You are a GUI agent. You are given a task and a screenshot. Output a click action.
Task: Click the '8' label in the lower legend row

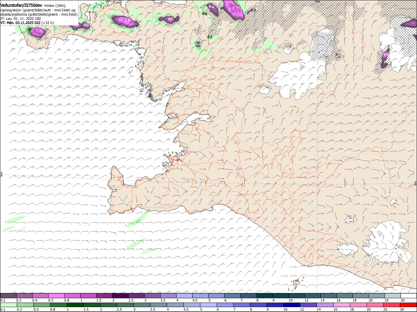point(251,309)
